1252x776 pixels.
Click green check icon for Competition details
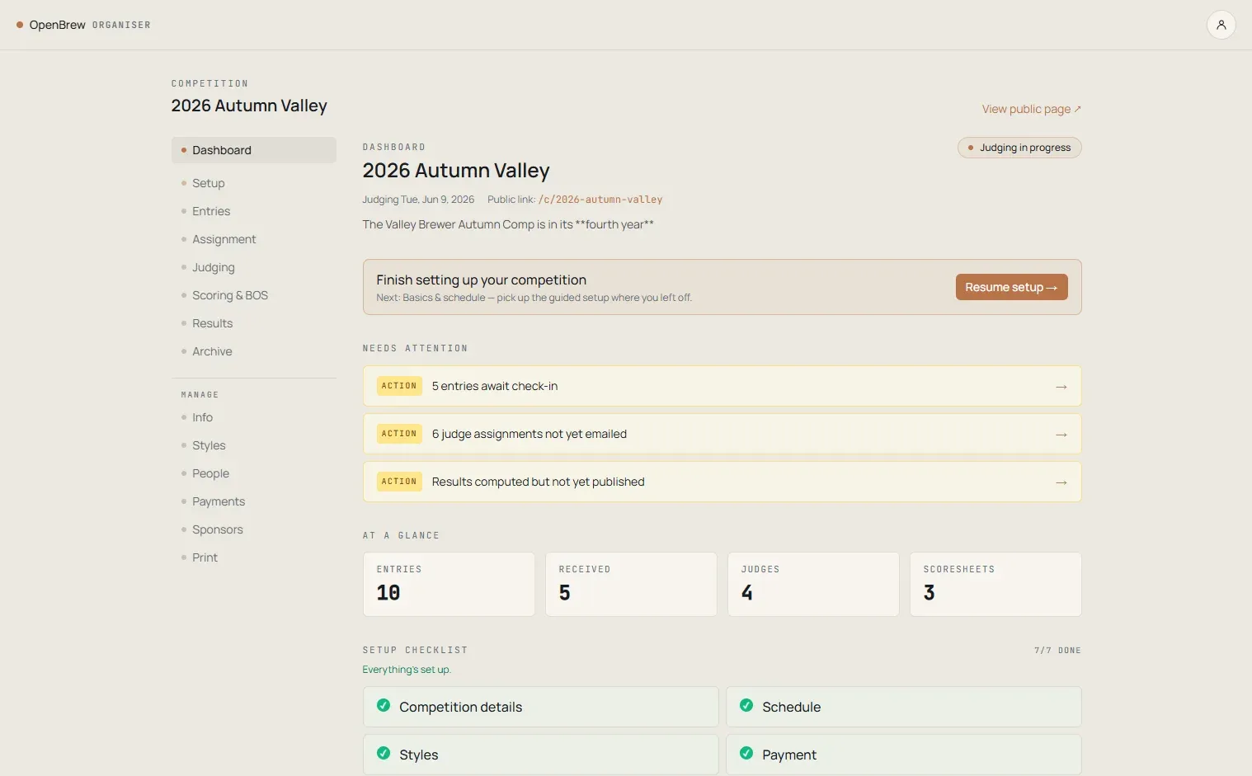click(384, 706)
